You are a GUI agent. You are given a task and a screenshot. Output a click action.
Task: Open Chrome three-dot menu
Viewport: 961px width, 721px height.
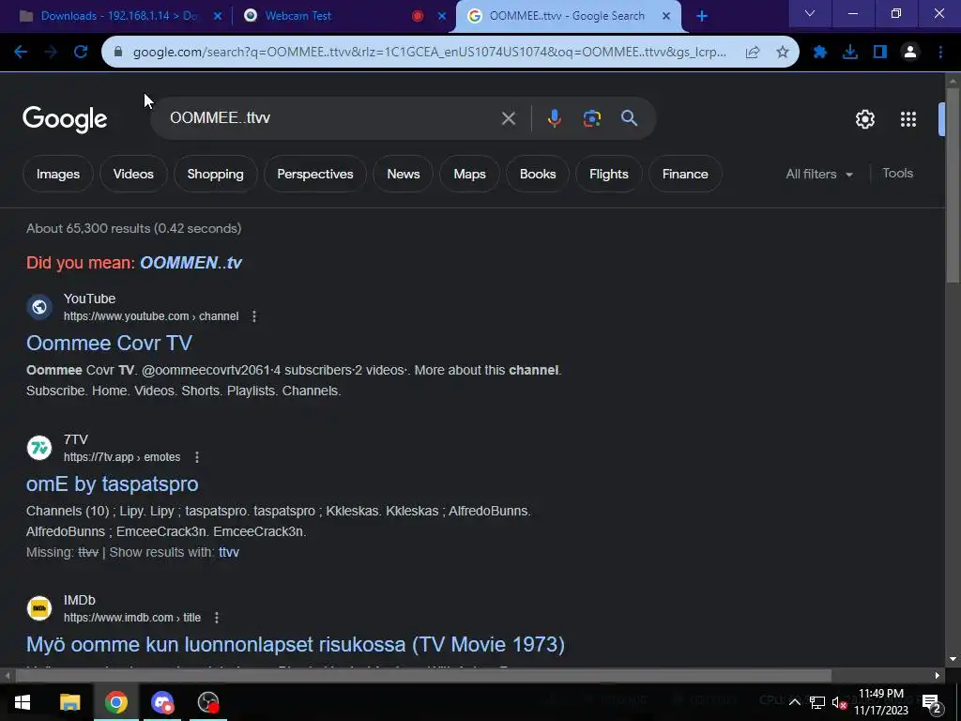click(x=940, y=53)
